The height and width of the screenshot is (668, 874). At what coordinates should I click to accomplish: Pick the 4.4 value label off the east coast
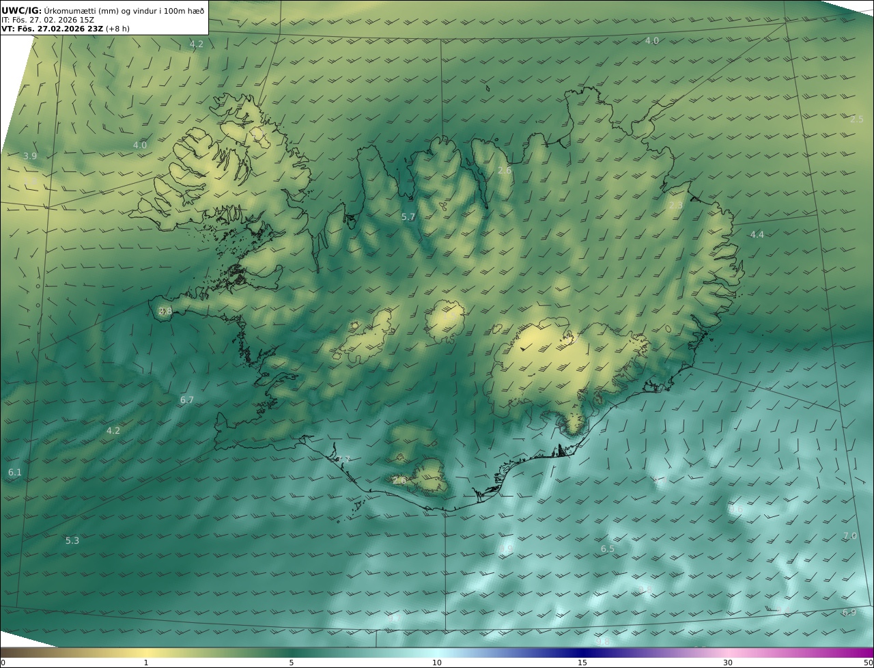(757, 234)
